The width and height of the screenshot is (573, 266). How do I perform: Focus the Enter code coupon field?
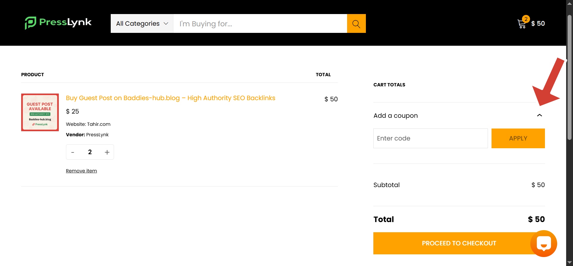click(x=430, y=138)
